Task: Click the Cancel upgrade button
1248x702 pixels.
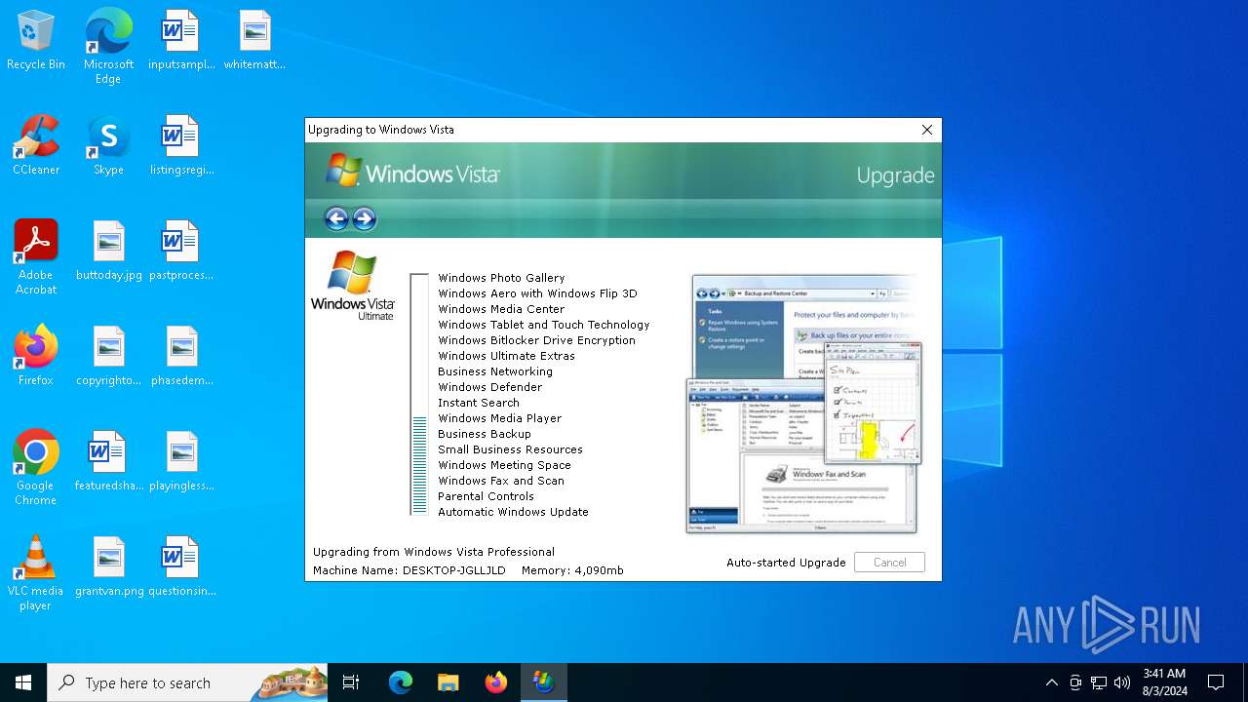Action: pyautogui.click(x=889, y=563)
